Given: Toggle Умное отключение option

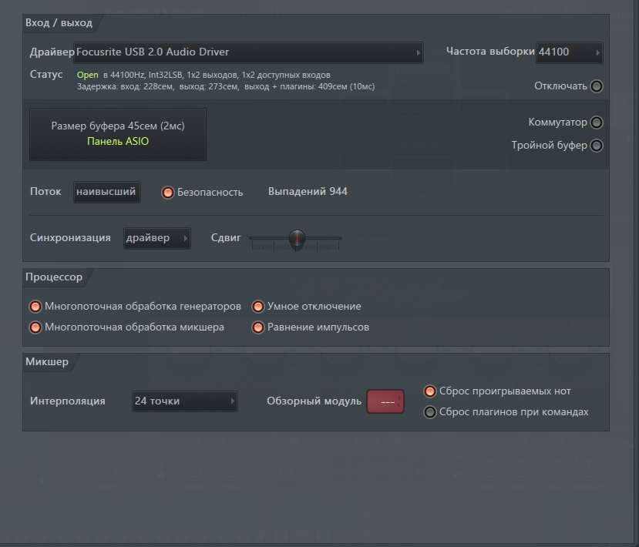Looking at the screenshot, I should click(258, 307).
